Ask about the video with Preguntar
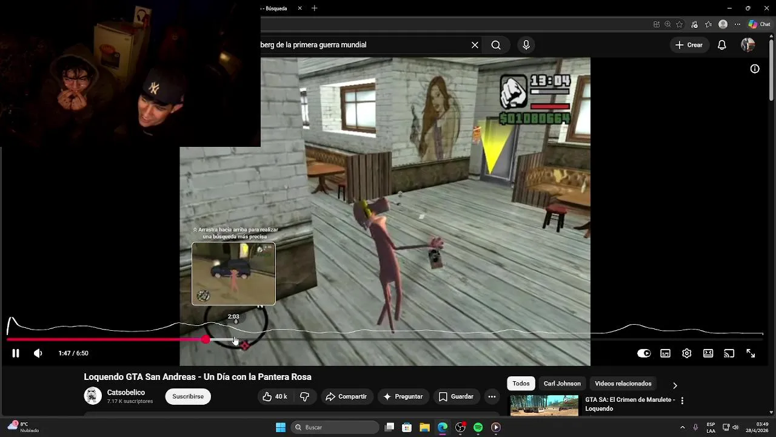The height and width of the screenshot is (437, 776). pyautogui.click(x=403, y=396)
